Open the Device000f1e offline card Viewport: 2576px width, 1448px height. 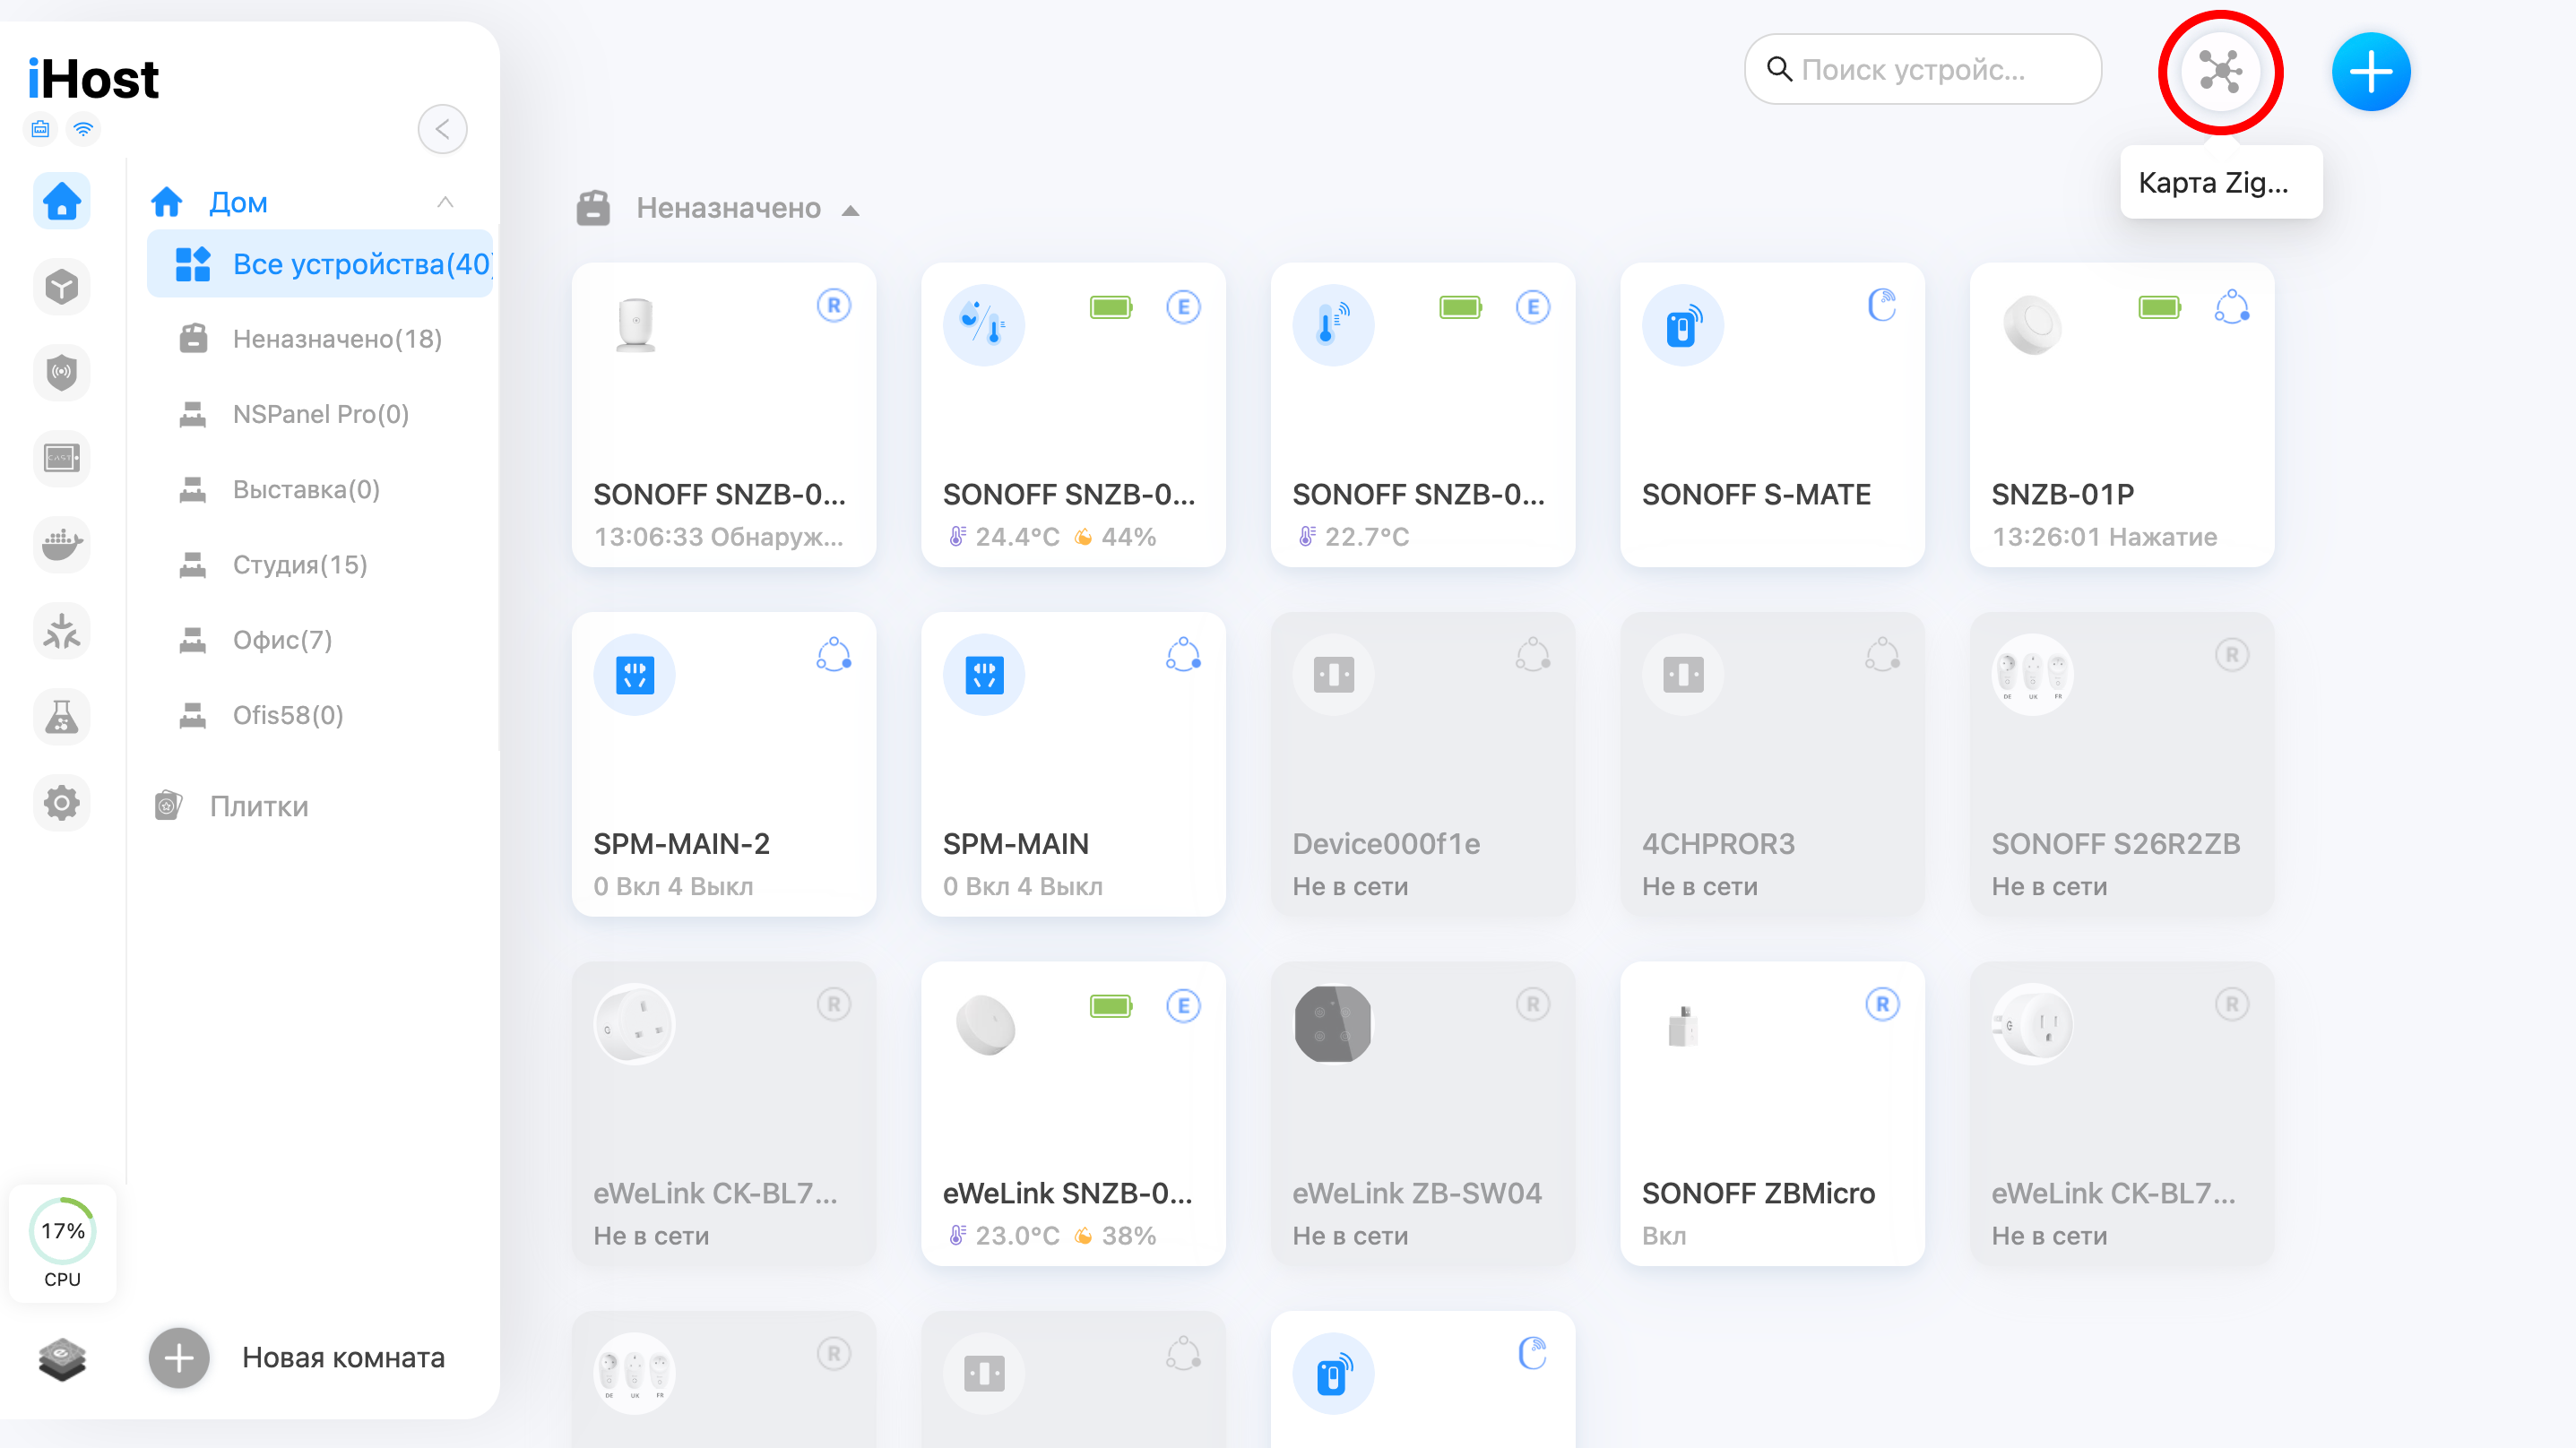click(x=1422, y=764)
